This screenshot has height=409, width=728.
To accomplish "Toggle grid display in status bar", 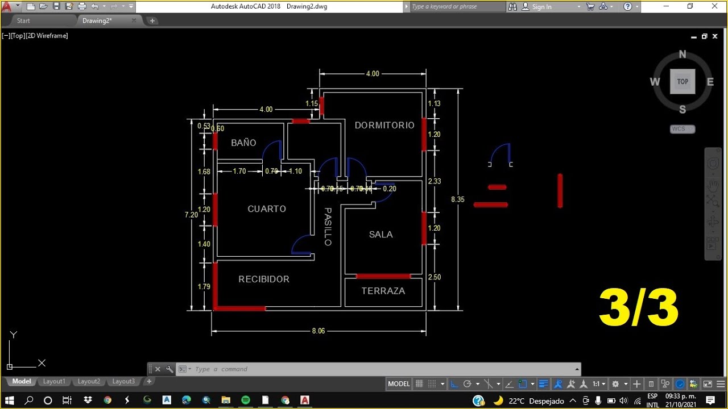I will pyautogui.click(x=419, y=384).
